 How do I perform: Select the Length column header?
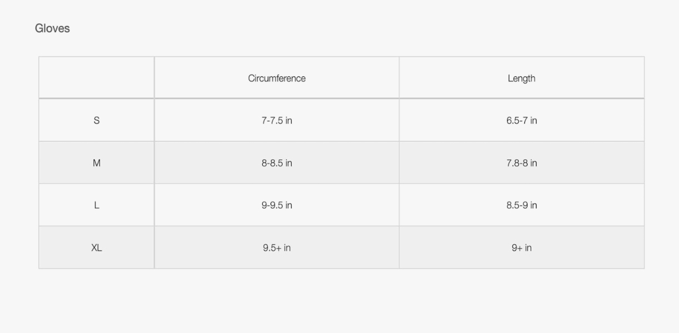pyautogui.click(x=521, y=79)
